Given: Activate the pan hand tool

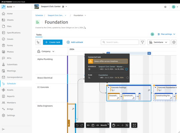Looking at the screenshot, I should coord(114,125).
